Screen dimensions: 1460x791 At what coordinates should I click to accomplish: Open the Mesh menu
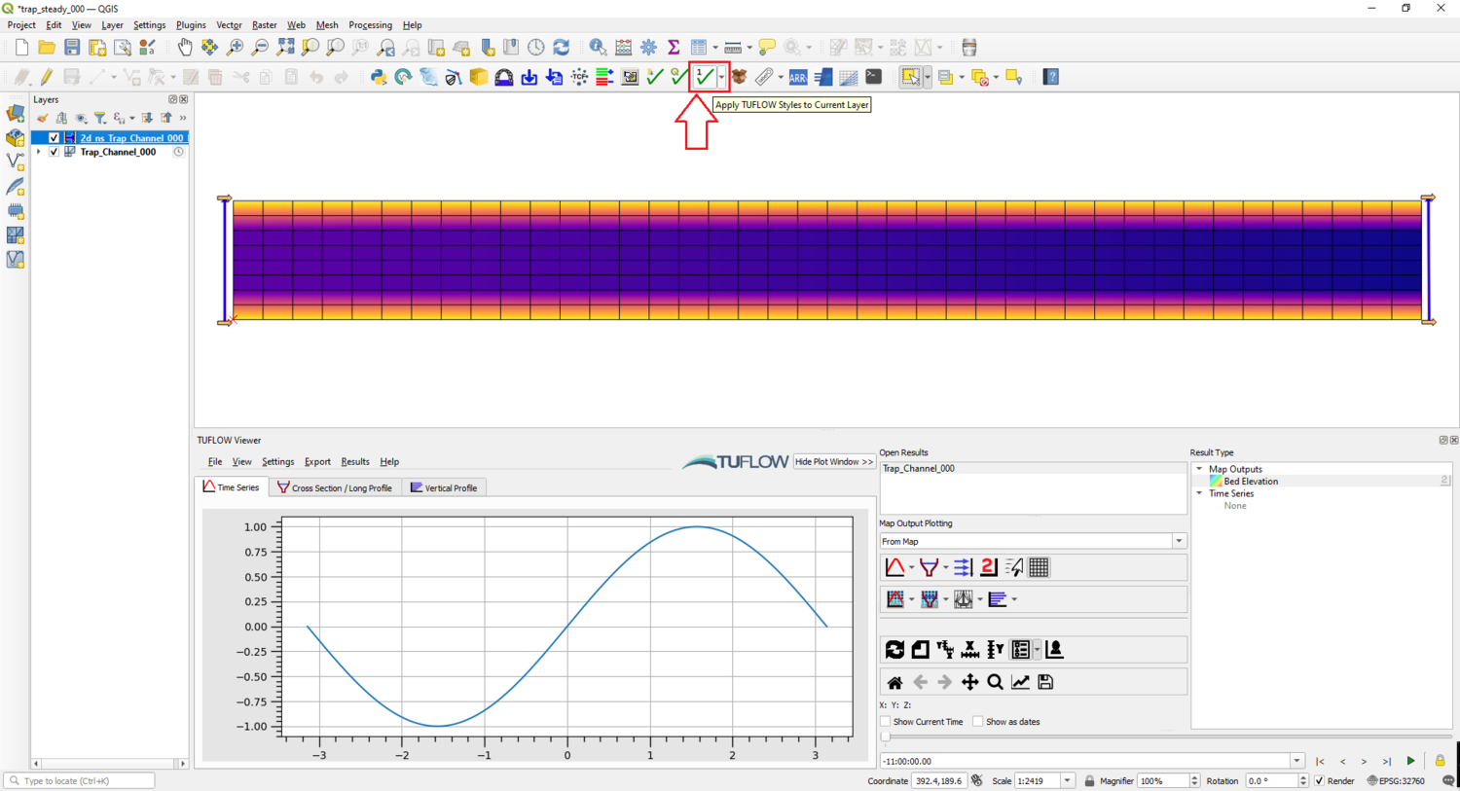click(327, 24)
